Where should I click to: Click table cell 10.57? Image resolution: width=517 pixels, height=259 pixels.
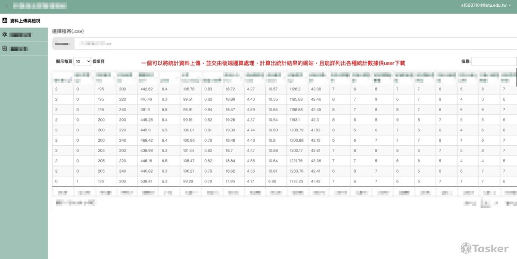pos(276,89)
